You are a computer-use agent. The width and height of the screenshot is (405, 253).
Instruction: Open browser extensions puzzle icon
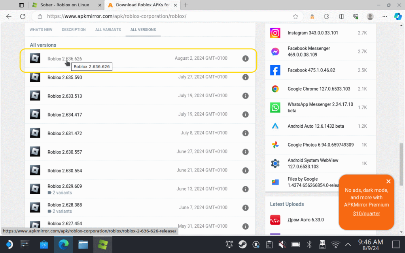tap(326, 17)
